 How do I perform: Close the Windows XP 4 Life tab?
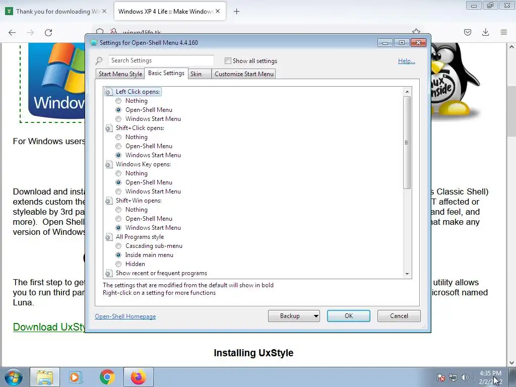(218, 11)
